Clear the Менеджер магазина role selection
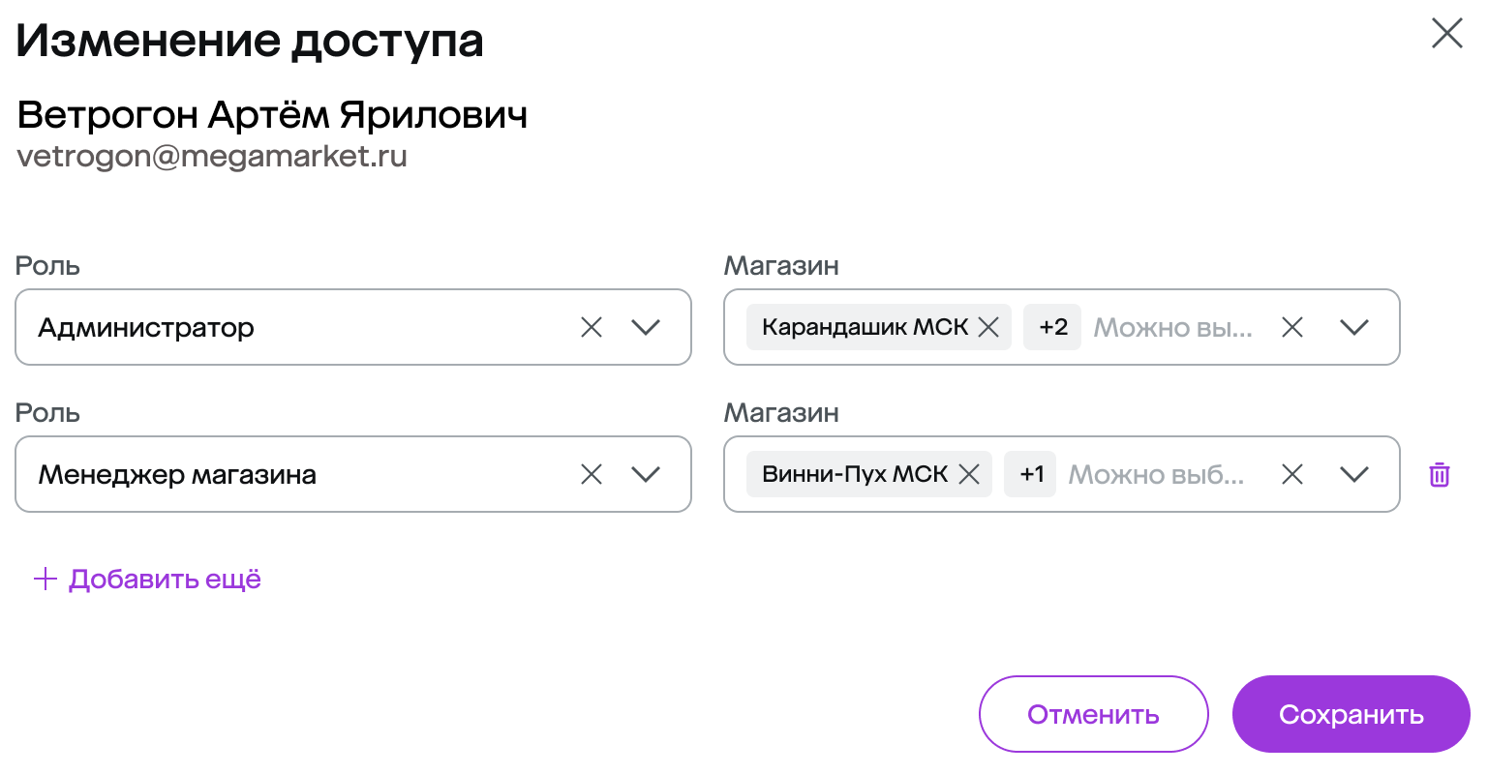The image size is (1488, 774). (x=592, y=475)
